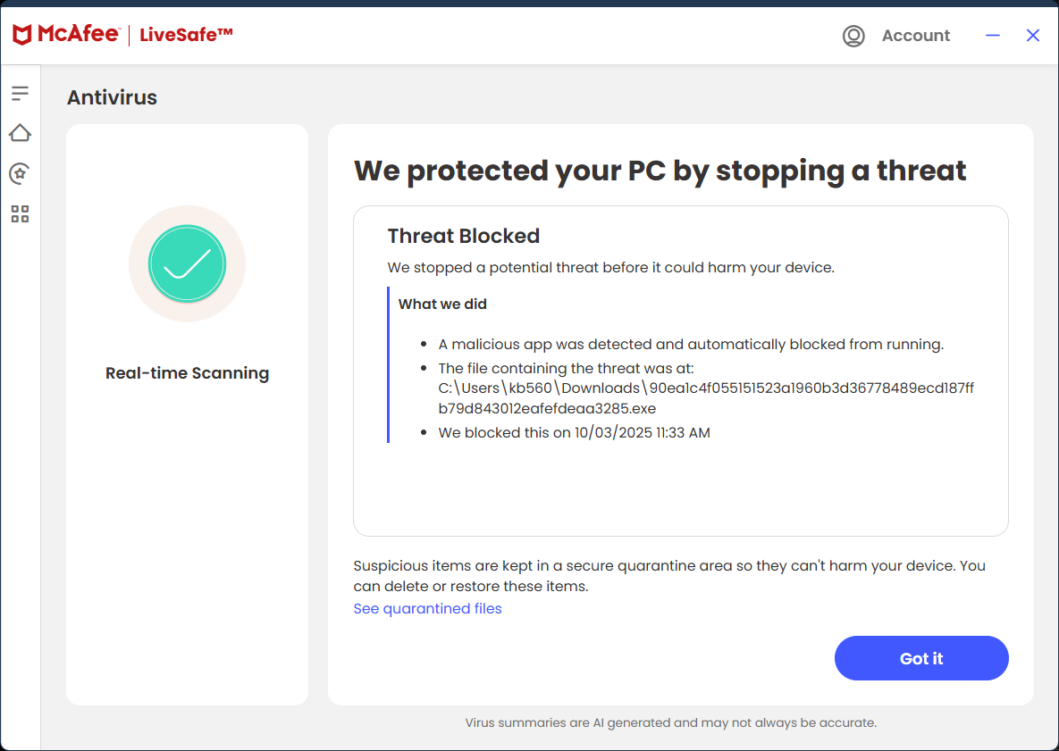The height and width of the screenshot is (751, 1059).
Task: Click the LiveSafe product name
Action: click(186, 36)
